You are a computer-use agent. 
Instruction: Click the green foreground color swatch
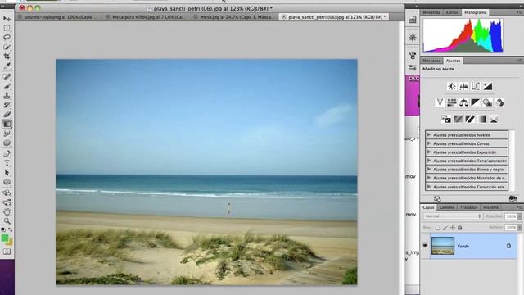coord(4,238)
